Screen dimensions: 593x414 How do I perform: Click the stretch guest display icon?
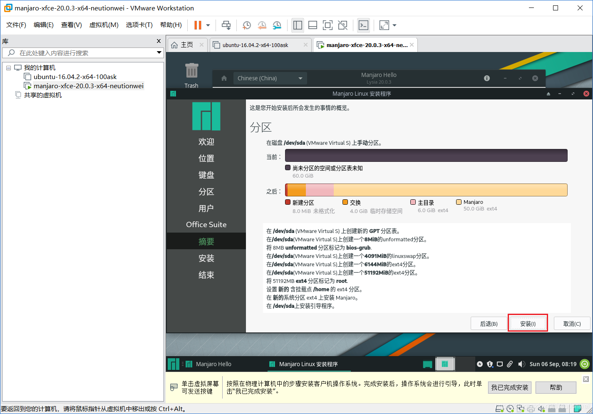pos(384,25)
